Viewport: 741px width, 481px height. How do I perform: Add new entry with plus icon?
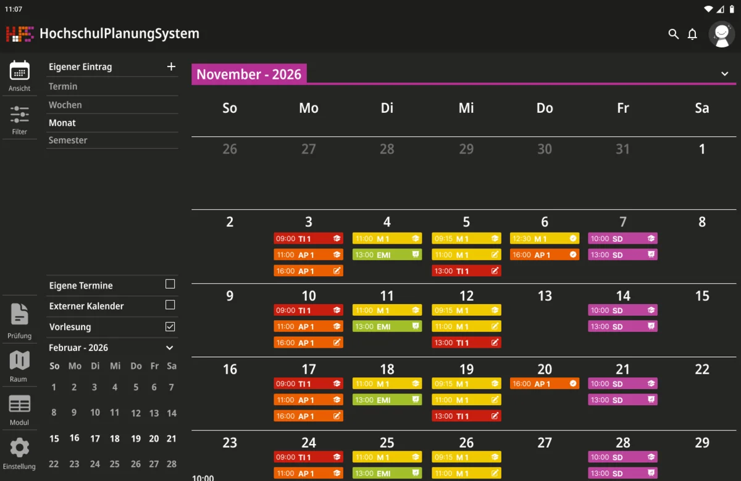click(171, 67)
